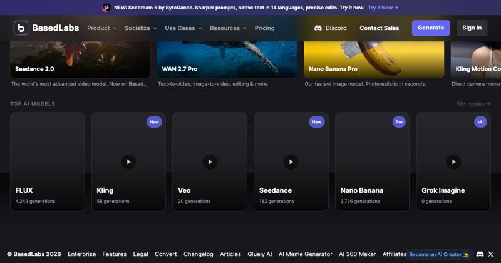This screenshot has height=263, width=501.
Task: Open the Seedance 2.0 featured card
Action: pyautogui.click(x=80, y=59)
